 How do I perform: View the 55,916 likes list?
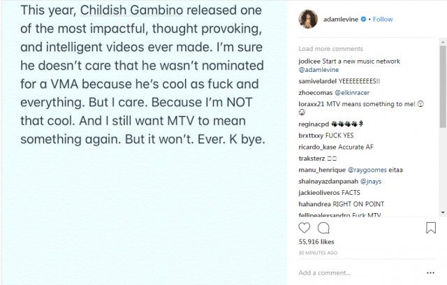[316, 242]
